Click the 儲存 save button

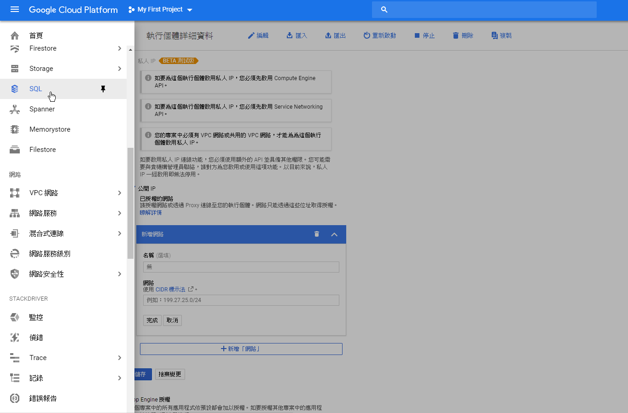pos(143,374)
